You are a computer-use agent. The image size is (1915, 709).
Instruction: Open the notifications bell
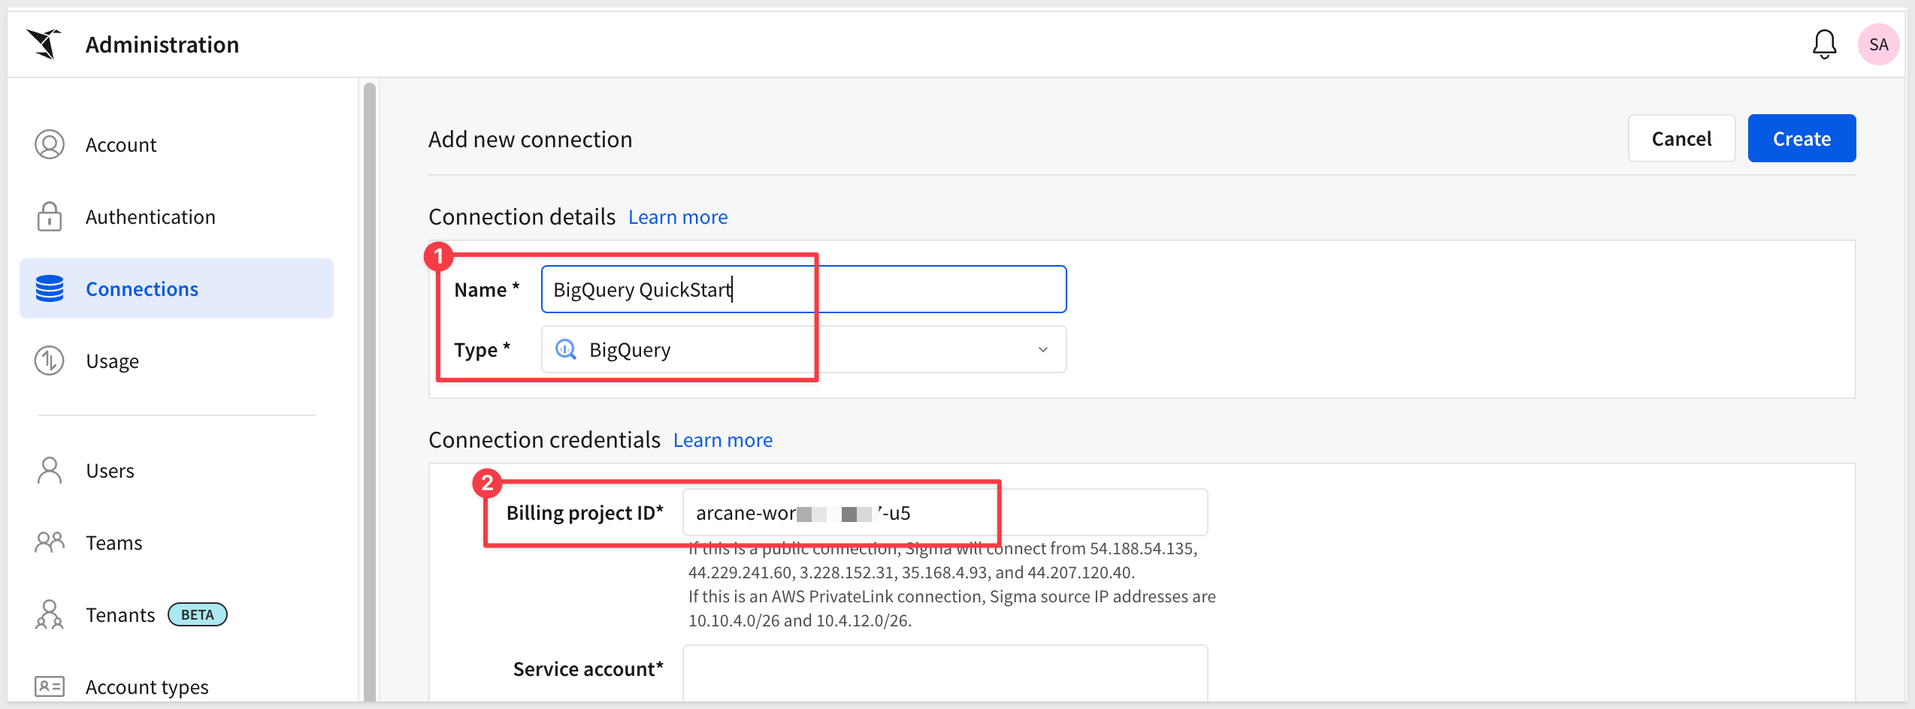1824,44
